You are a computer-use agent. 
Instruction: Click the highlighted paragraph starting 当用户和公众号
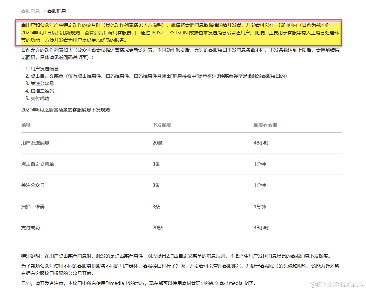(180, 33)
